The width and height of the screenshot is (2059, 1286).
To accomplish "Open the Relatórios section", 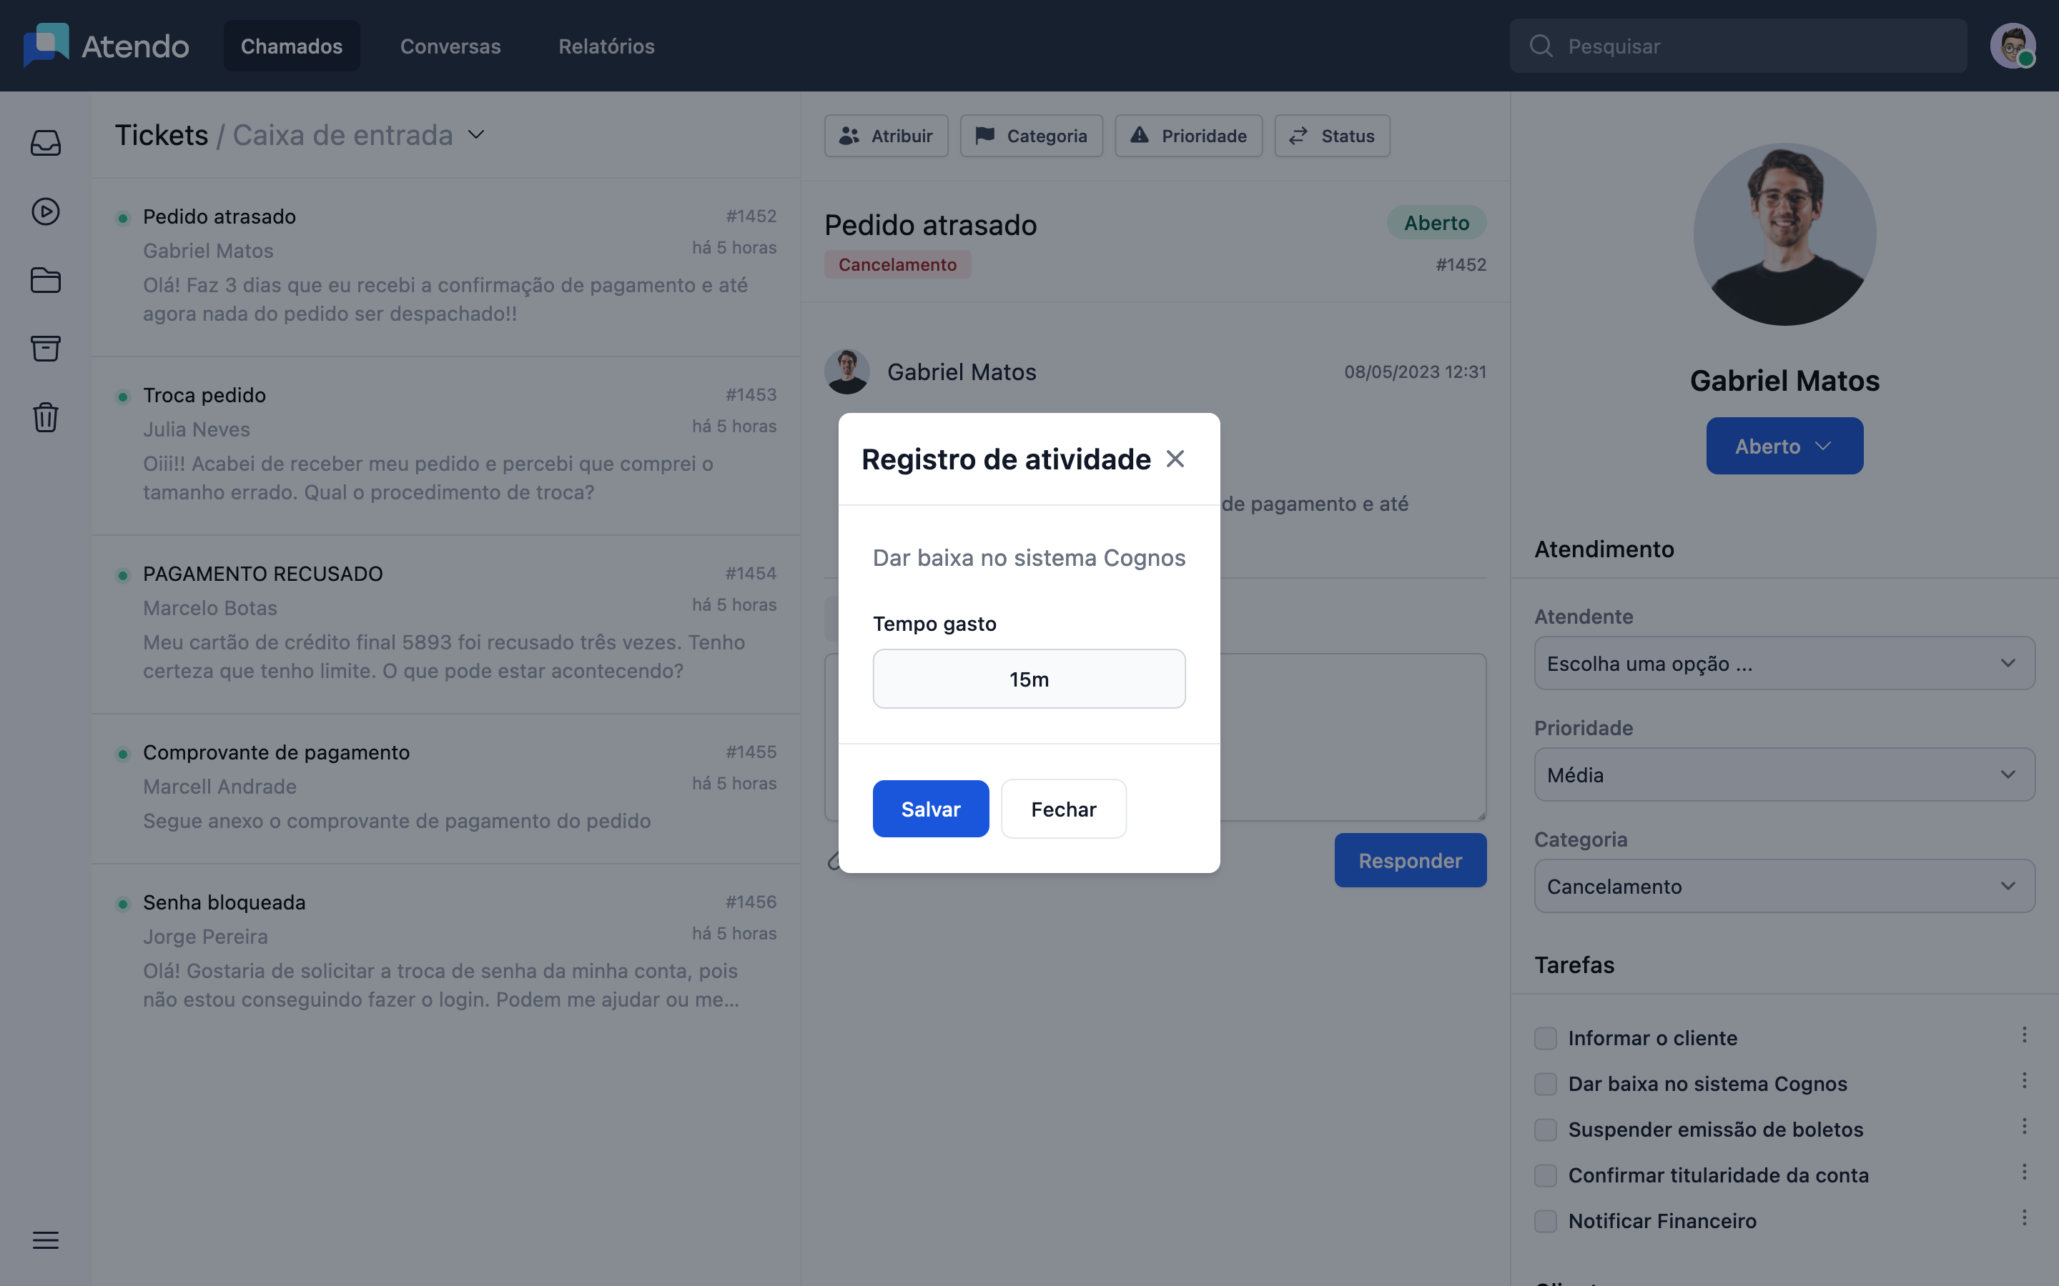I will click(x=606, y=44).
